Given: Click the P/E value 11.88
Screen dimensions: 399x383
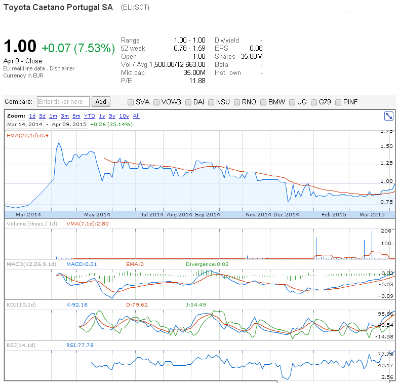Looking at the screenshot, I should [x=197, y=81].
